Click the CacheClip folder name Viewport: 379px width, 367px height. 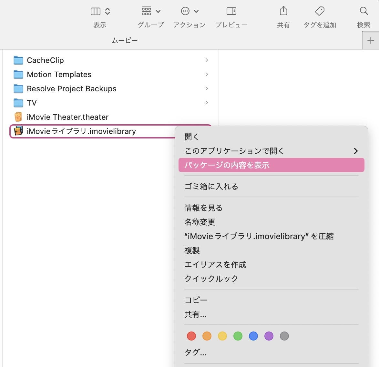click(x=45, y=60)
